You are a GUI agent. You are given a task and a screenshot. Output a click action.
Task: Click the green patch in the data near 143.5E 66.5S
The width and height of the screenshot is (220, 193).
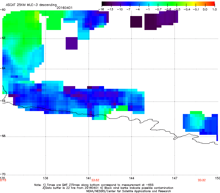tap(122, 108)
